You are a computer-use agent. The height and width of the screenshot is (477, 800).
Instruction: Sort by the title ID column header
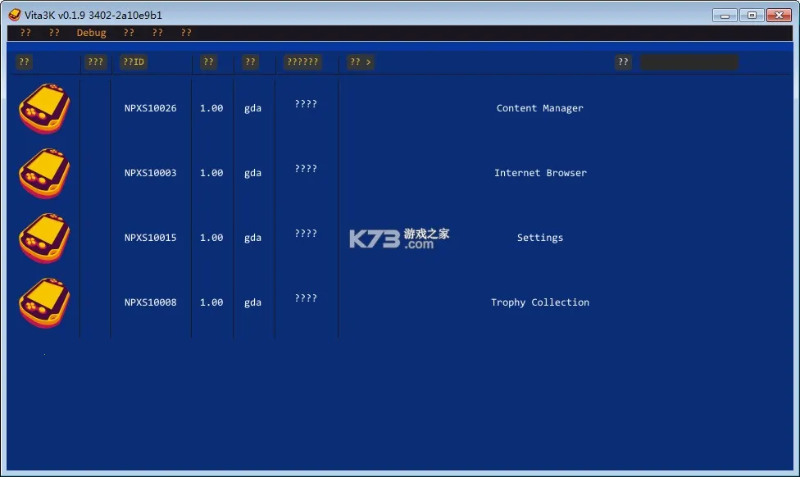134,62
